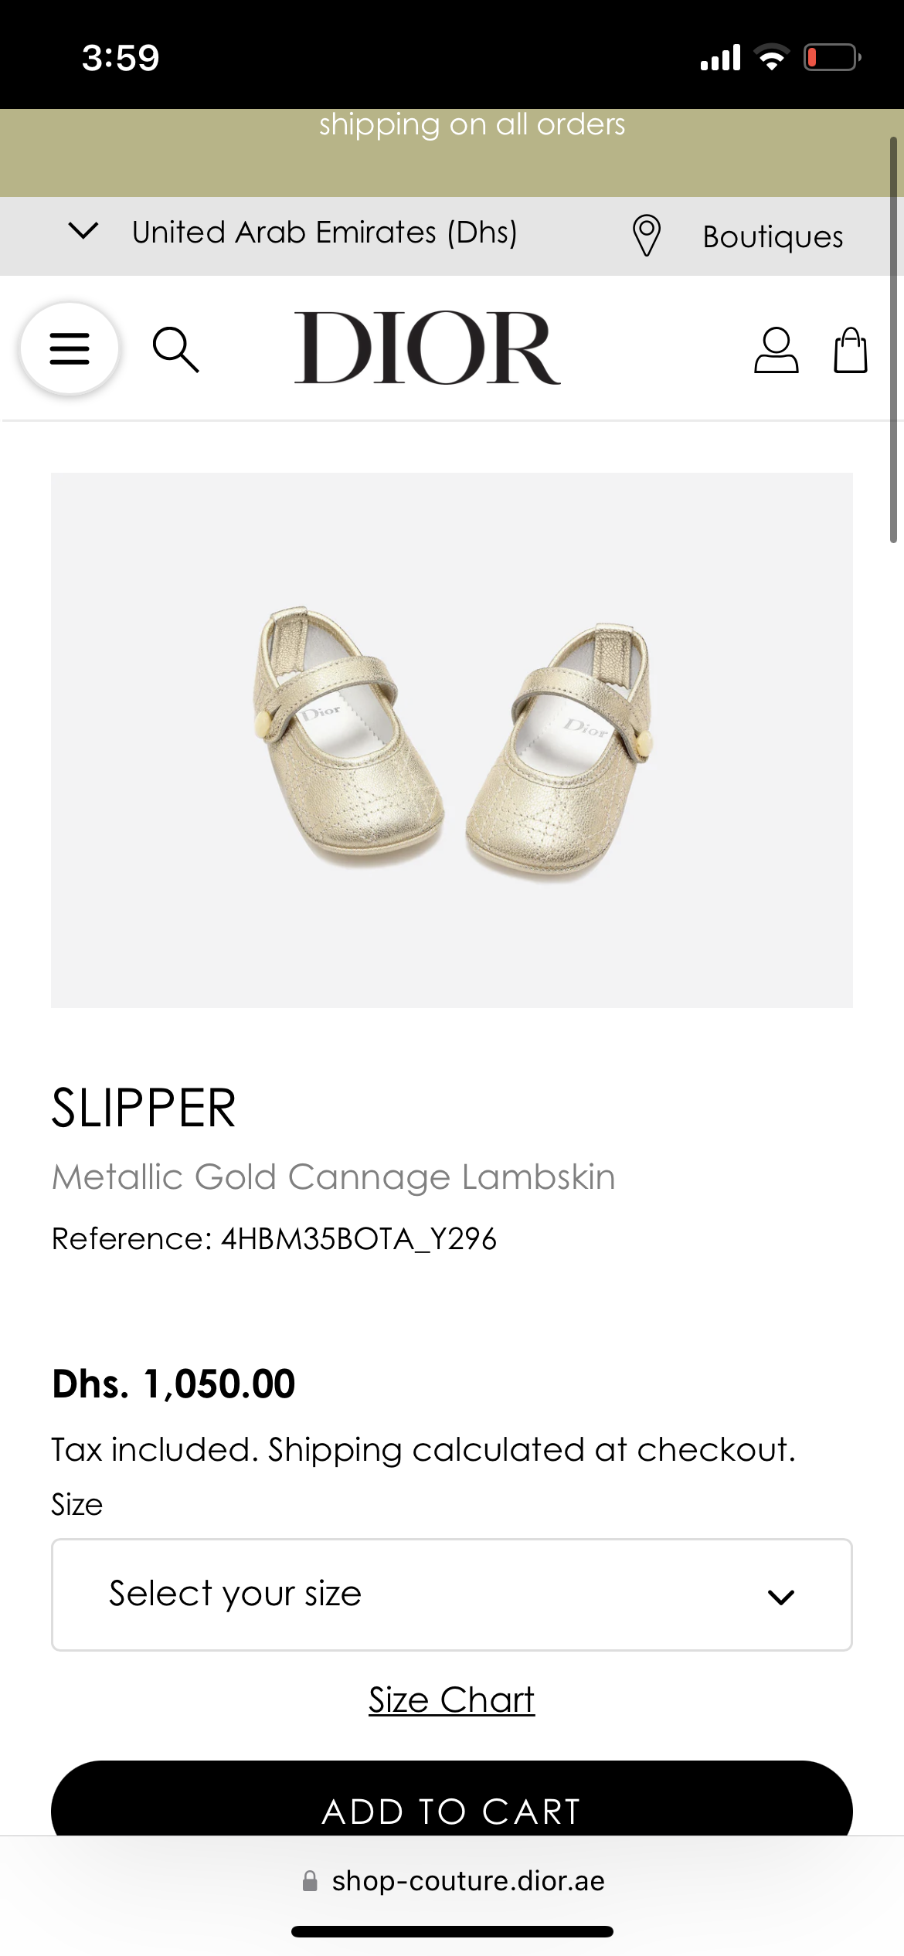Tap the gold slipper product image
Image resolution: width=904 pixels, height=1956 pixels.
(451, 740)
